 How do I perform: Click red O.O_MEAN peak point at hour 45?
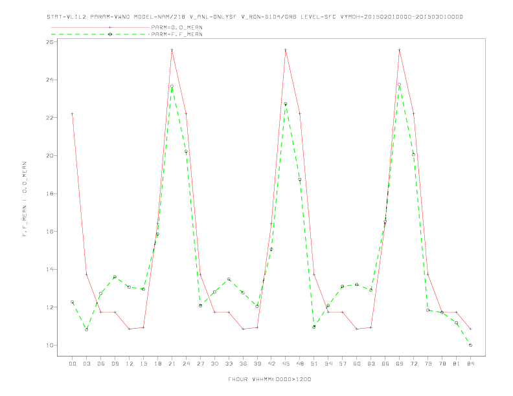pyautogui.click(x=286, y=50)
